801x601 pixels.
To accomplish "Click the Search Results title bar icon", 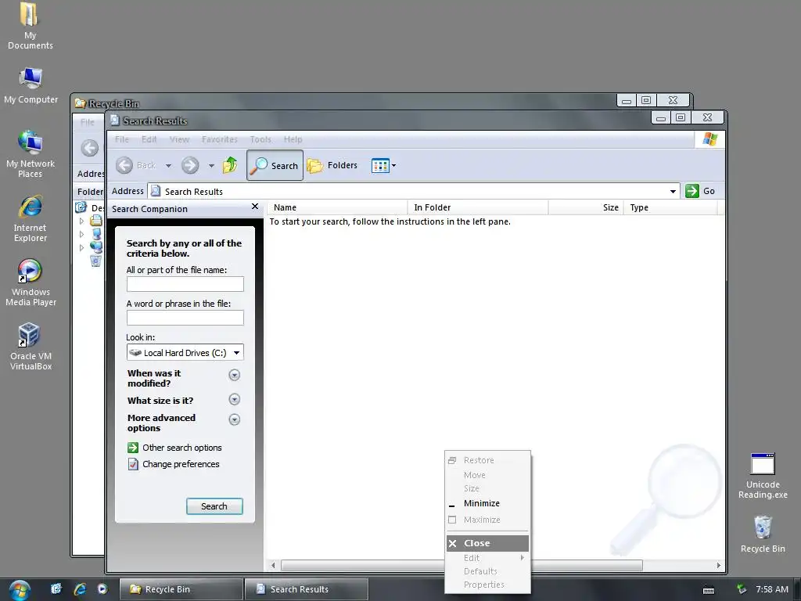I will tap(115, 120).
